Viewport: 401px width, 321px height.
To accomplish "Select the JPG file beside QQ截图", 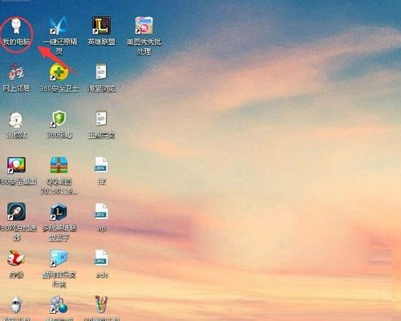I will click(101, 165).
